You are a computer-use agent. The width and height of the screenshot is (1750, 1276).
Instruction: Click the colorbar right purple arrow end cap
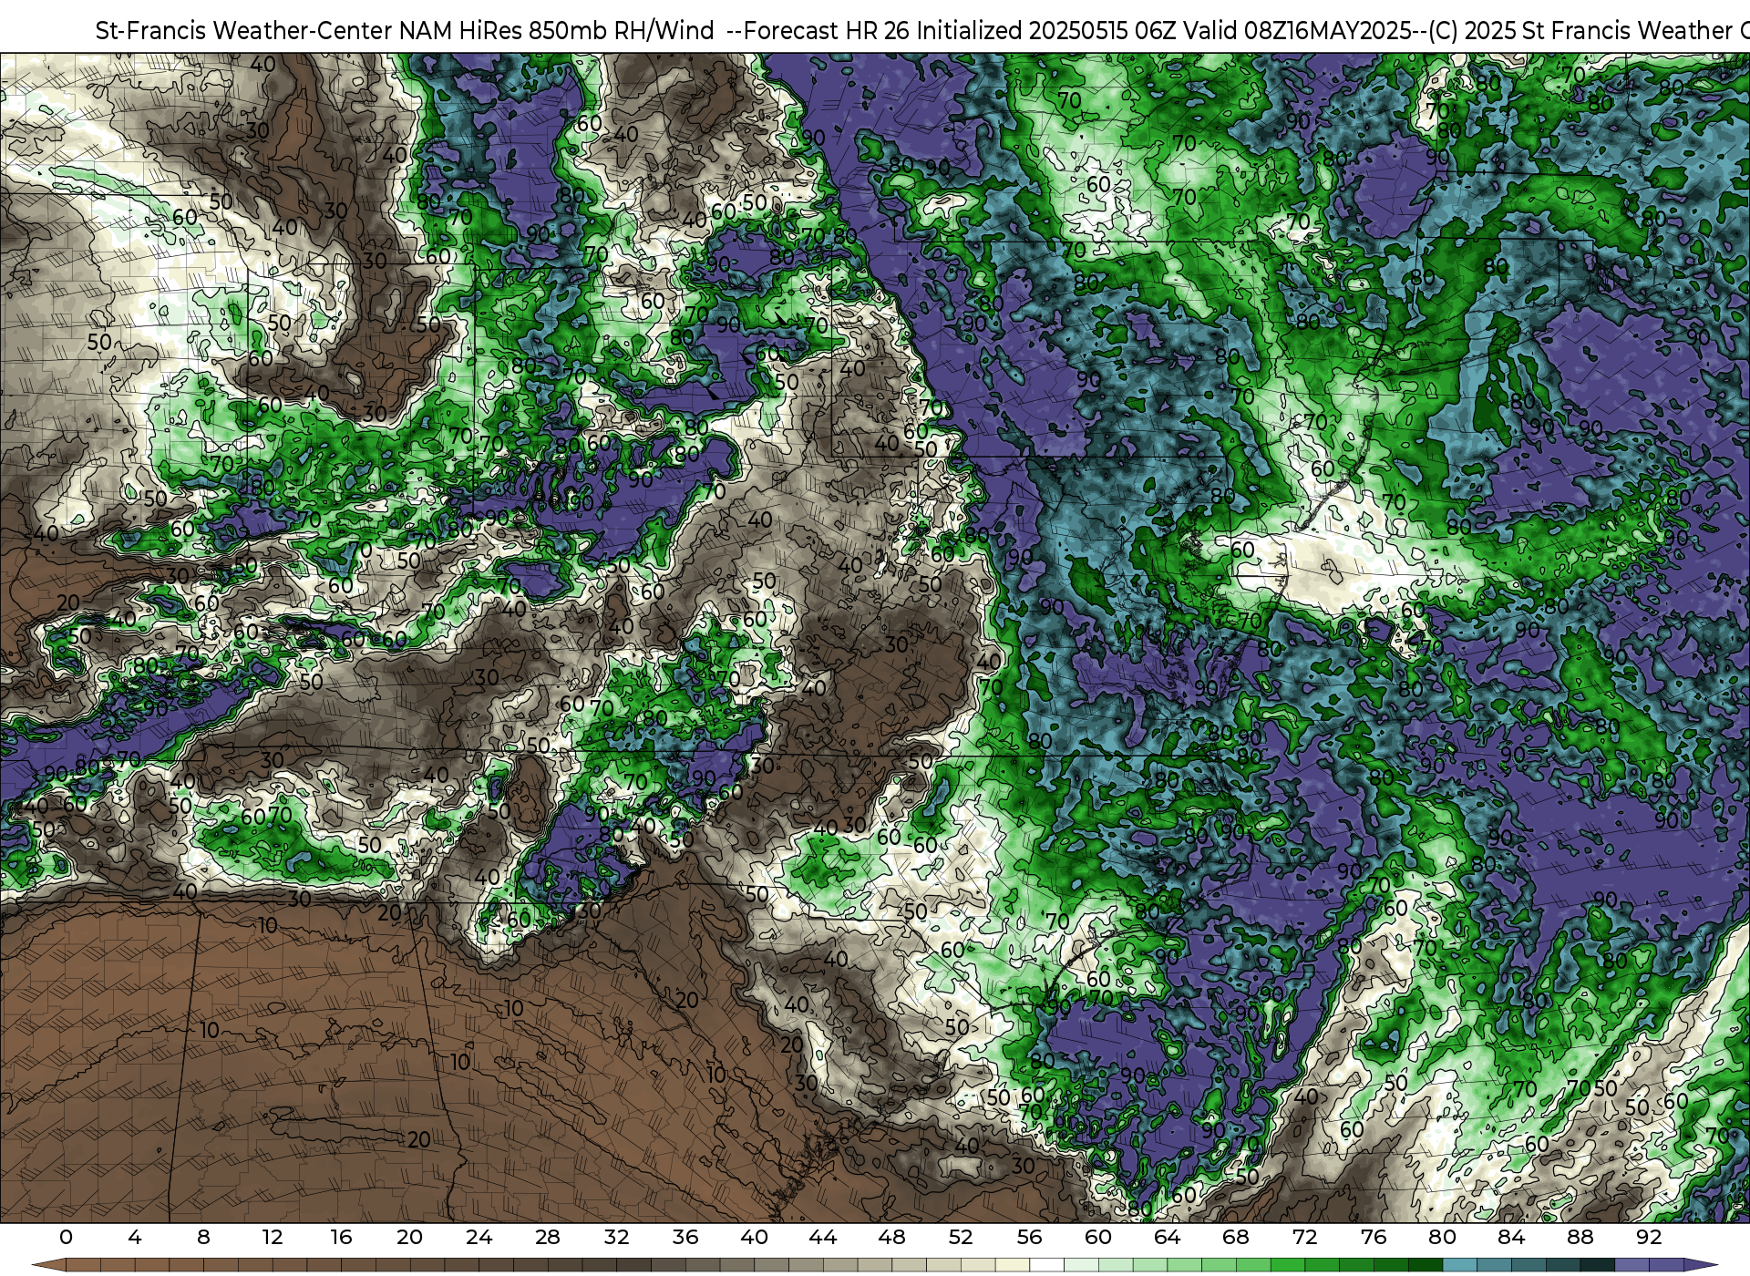point(1699,1265)
